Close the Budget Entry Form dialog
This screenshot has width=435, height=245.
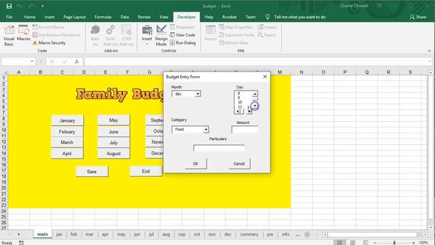click(x=265, y=77)
